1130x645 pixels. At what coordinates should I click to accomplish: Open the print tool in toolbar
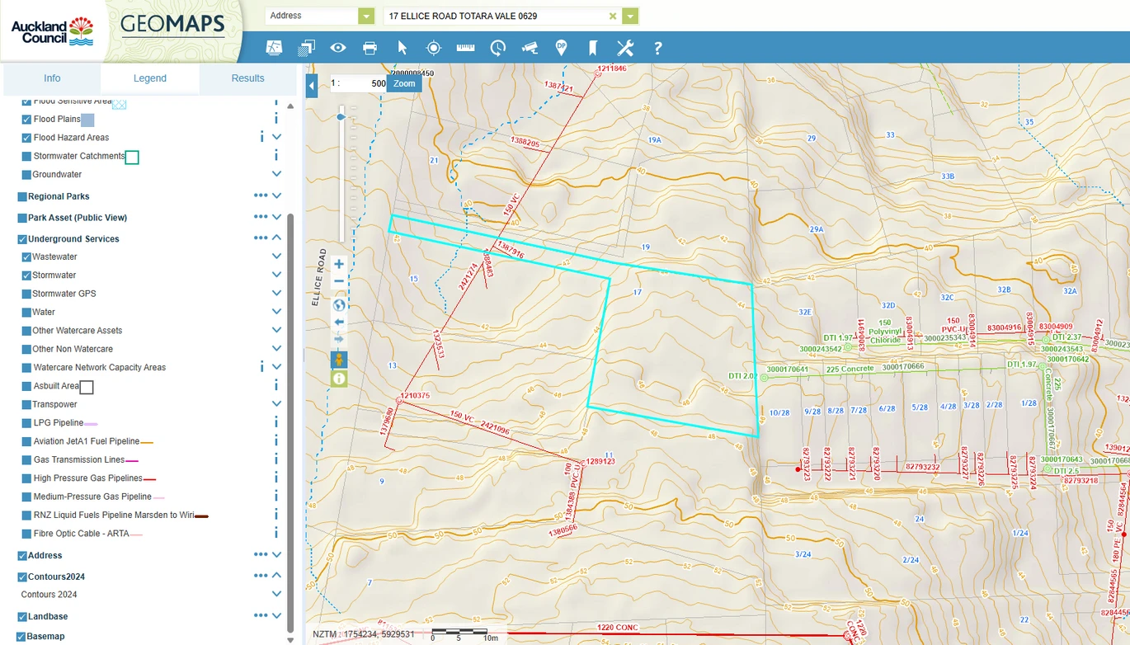pyautogui.click(x=370, y=48)
